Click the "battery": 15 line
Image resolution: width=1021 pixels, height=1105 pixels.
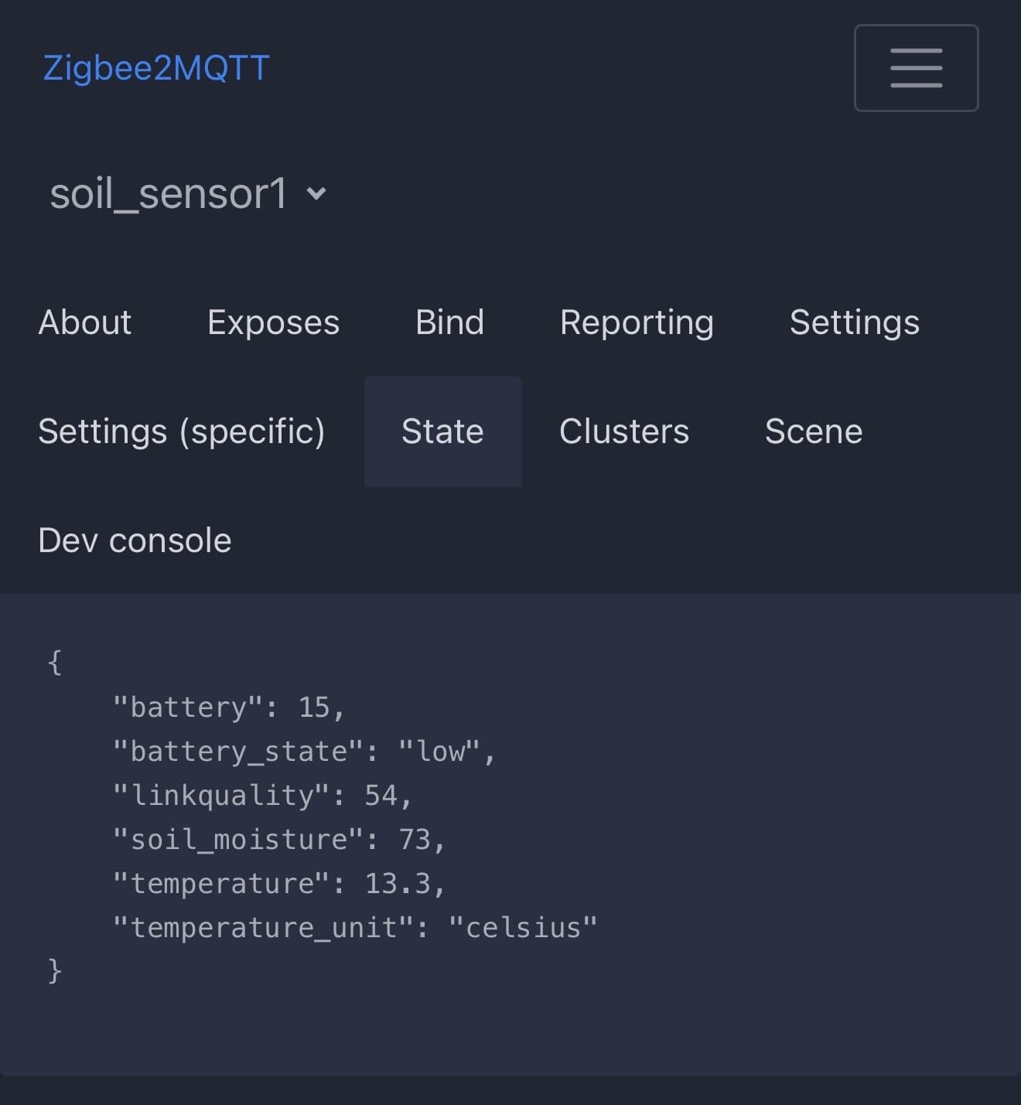228,707
